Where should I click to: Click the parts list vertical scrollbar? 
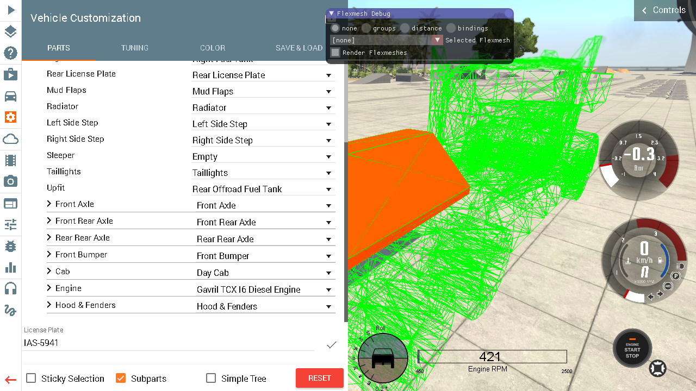click(x=346, y=232)
